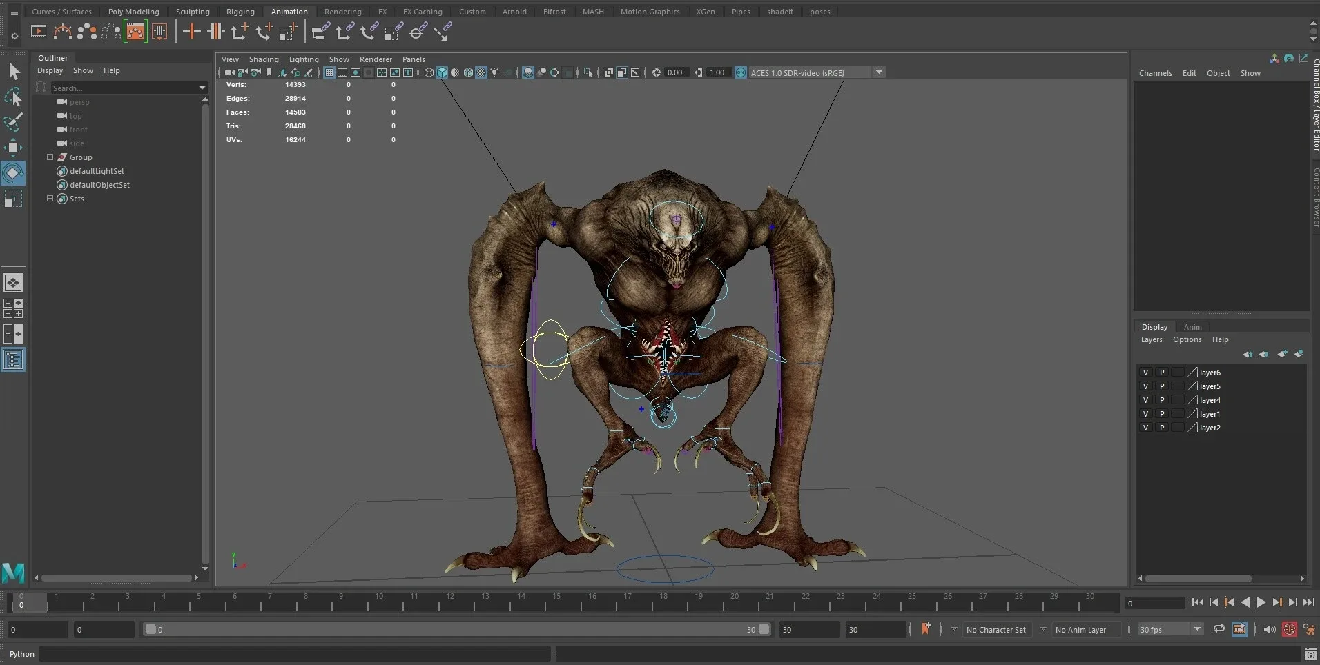Click the Motion Trail shelf icon
The image size is (1320, 665).
(62, 31)
